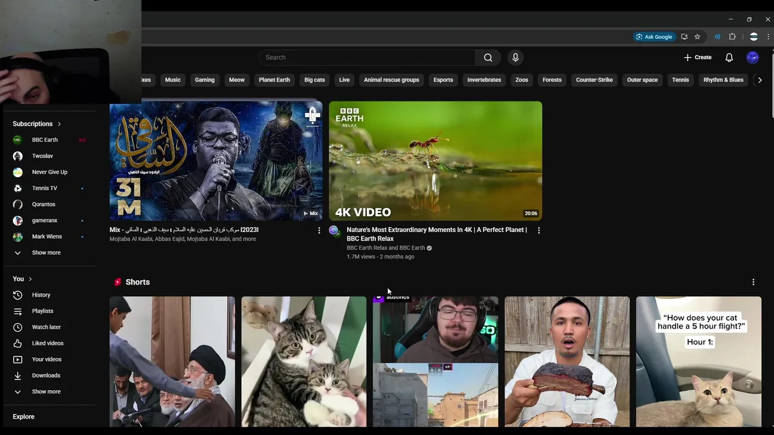Click install app icon in address bar

click(x=684, y=37)
